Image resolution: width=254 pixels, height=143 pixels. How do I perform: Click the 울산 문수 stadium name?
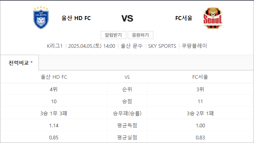point(132,46)
